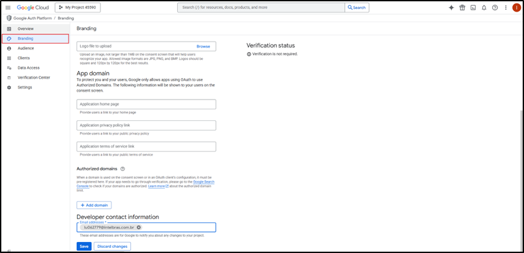Click the Authorized domains help icon
The height and width of the screenshot is (253, 524).
click(123, 168)
